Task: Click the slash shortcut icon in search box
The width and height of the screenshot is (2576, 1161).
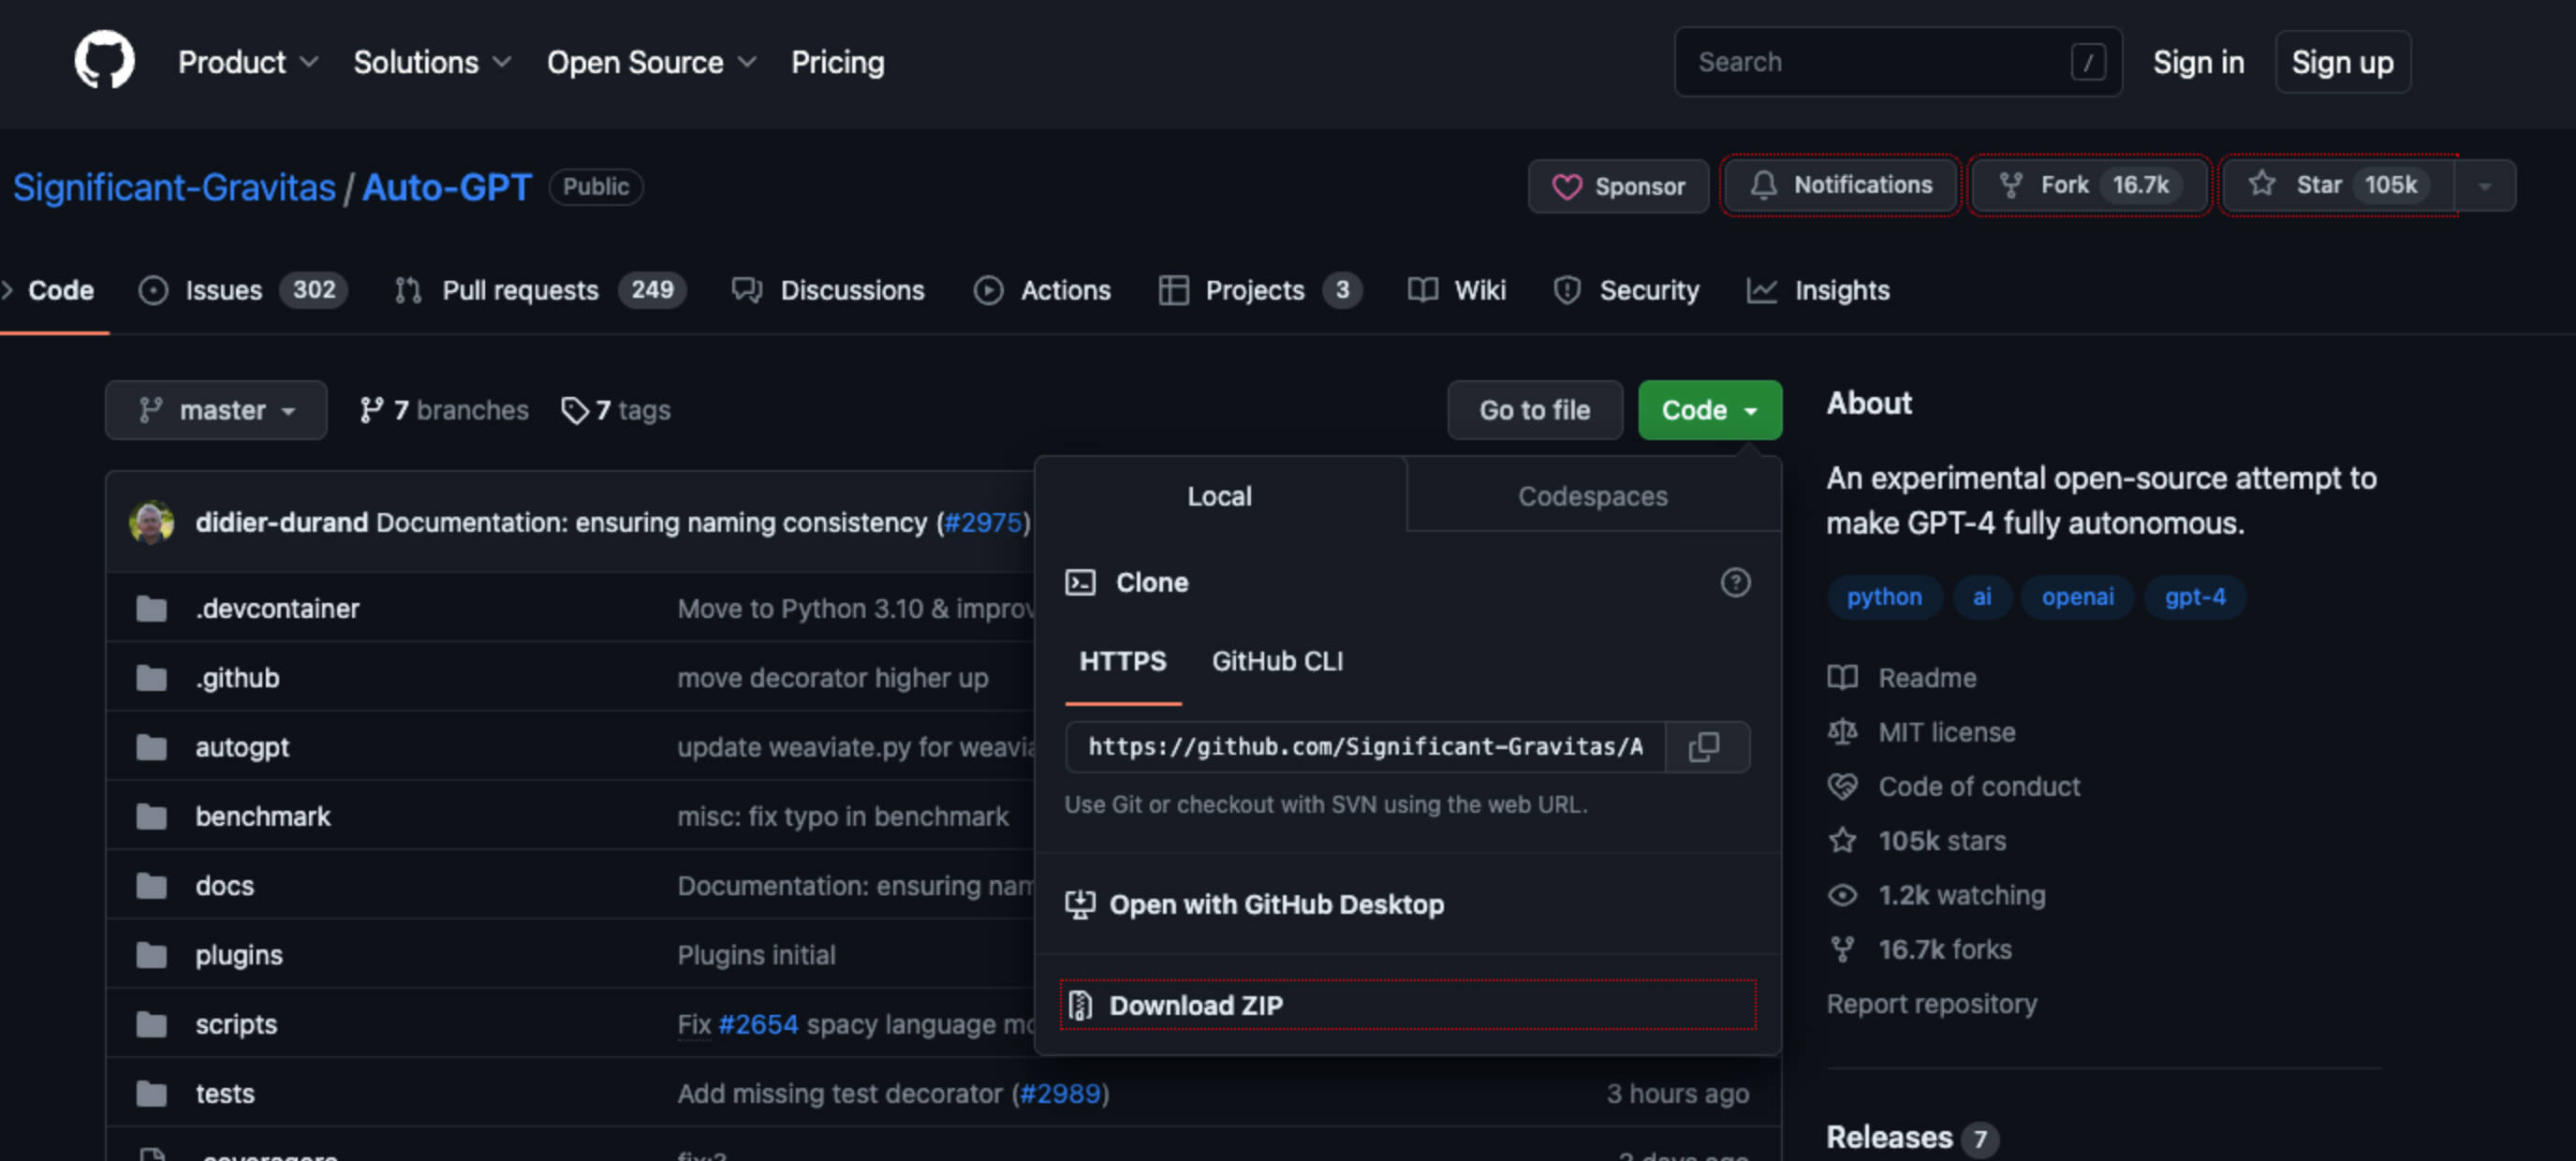Action: (x=2088, y=62)
